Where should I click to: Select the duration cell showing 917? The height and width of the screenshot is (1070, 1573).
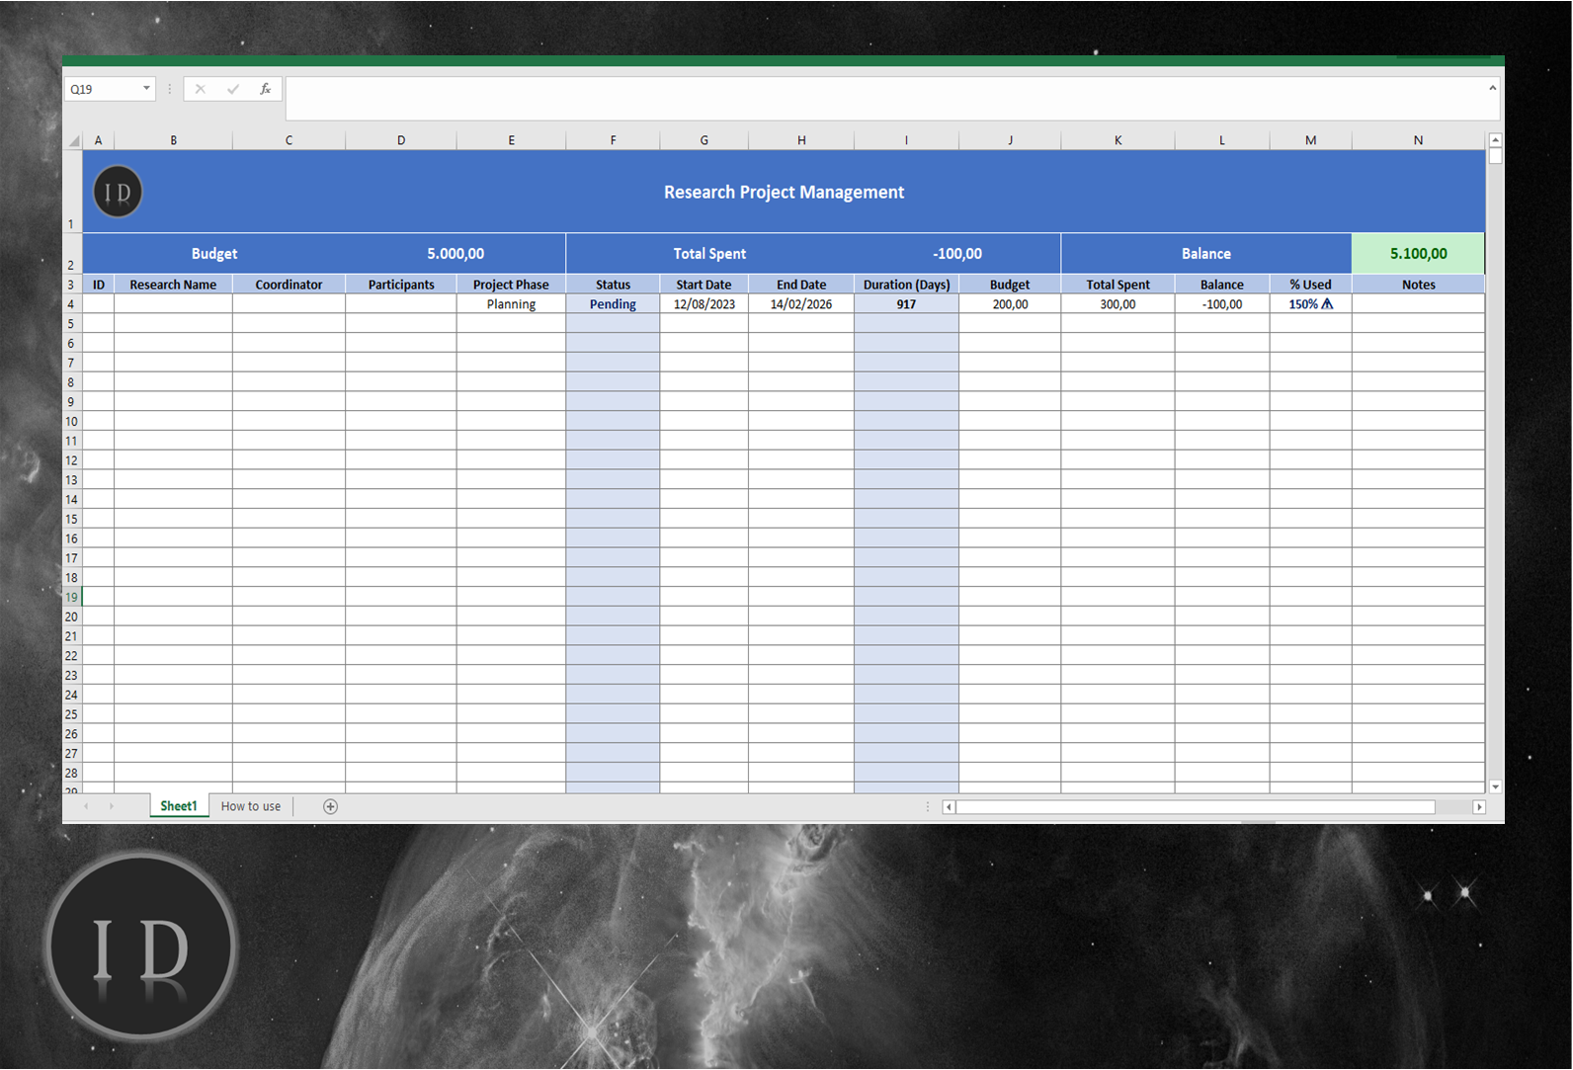point(906,304)
